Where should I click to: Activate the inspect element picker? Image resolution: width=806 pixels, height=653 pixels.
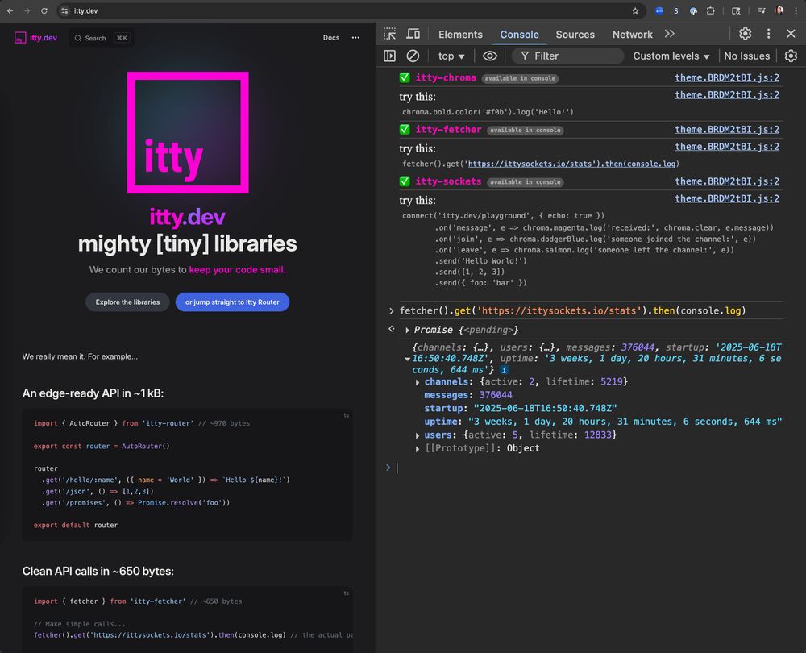pos(390,34)
